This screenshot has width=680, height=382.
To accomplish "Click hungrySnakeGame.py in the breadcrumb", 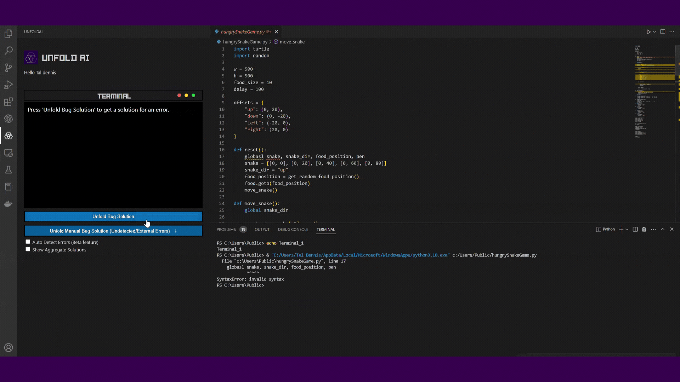I will (245, 42).
